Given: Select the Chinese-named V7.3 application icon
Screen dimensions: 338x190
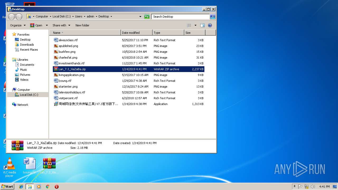Looking at the screenshot, I should click(x=56, y=104).
